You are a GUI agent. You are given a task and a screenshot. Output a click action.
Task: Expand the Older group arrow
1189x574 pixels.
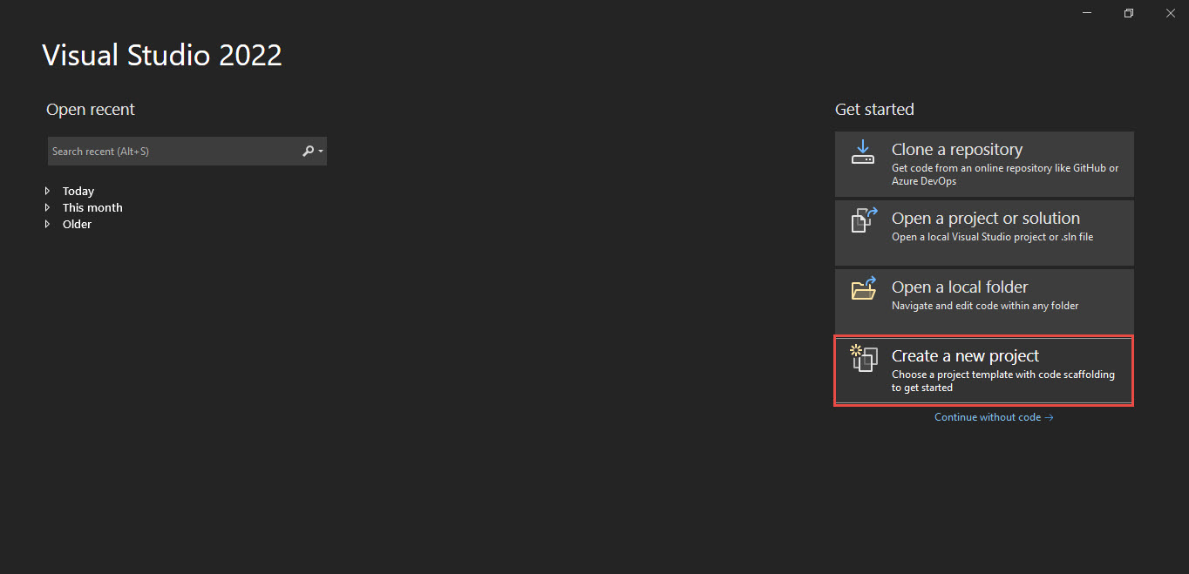48,224
